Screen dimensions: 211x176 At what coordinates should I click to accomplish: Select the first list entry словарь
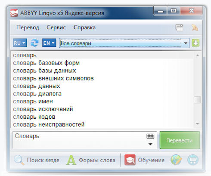(102, 55)
